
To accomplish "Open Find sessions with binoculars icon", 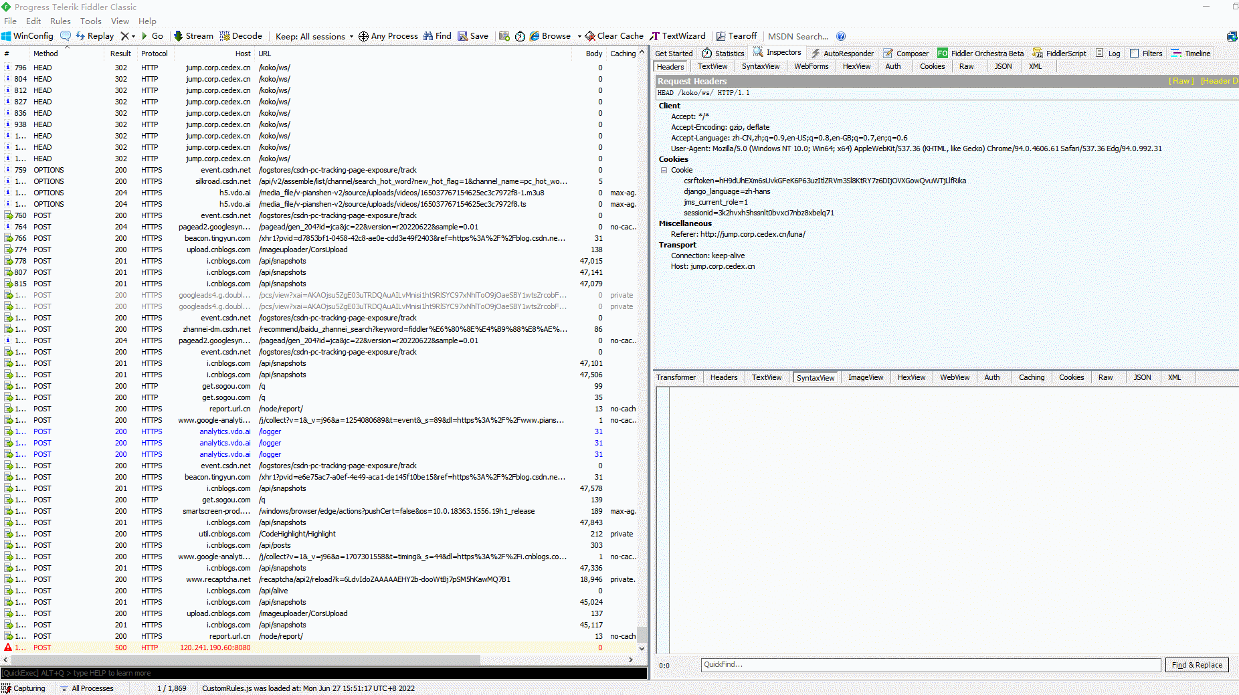I will [437, 36].
